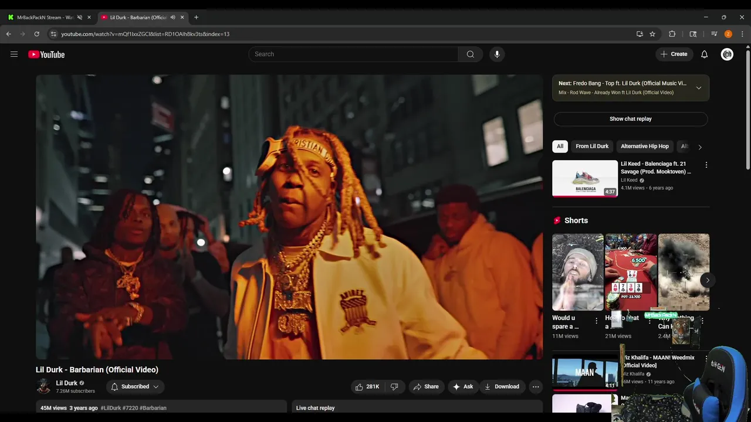Screen dimensions: 751x422
Task: Open the YouTube account avatar menu
Action: [x=727, y=54]
